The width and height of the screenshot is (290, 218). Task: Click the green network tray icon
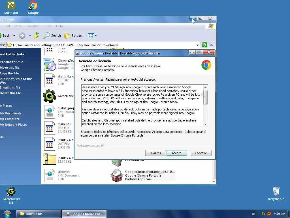coord(263,214)
